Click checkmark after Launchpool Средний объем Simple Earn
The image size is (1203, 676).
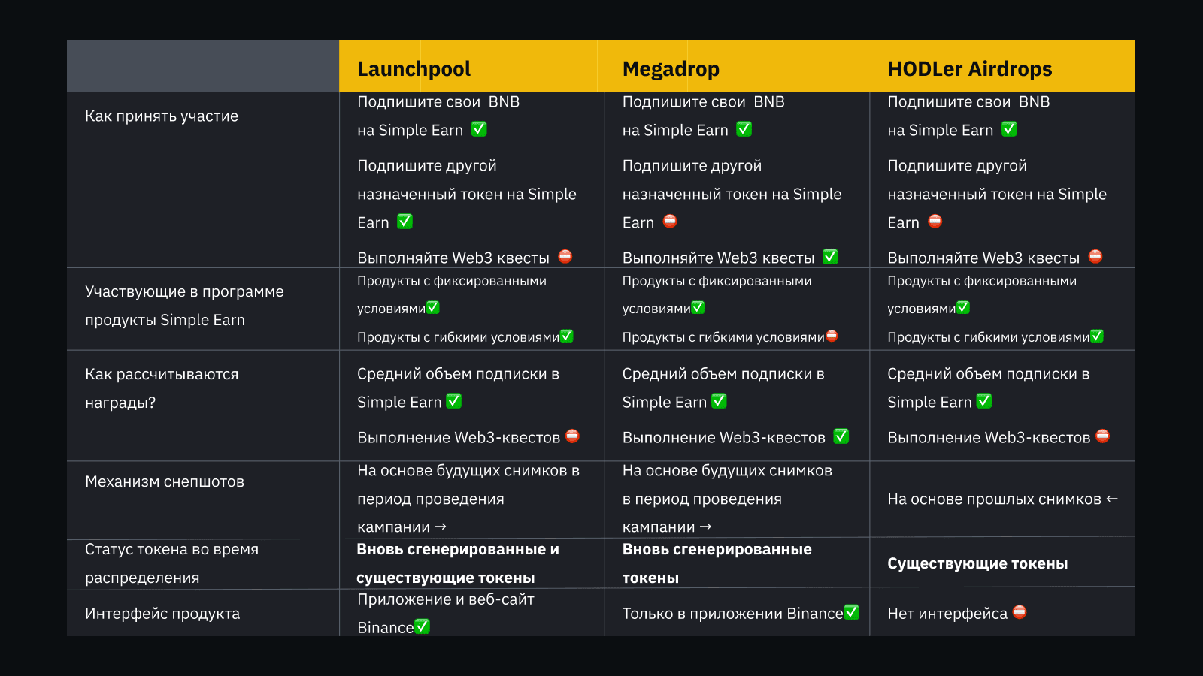pos(453,401)
